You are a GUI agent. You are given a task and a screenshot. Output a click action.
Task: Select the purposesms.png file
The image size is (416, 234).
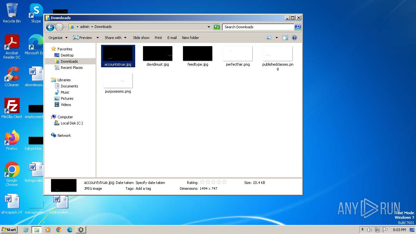(118, 83)
